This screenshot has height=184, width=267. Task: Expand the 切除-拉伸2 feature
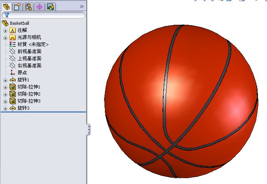tap(5, 94)
